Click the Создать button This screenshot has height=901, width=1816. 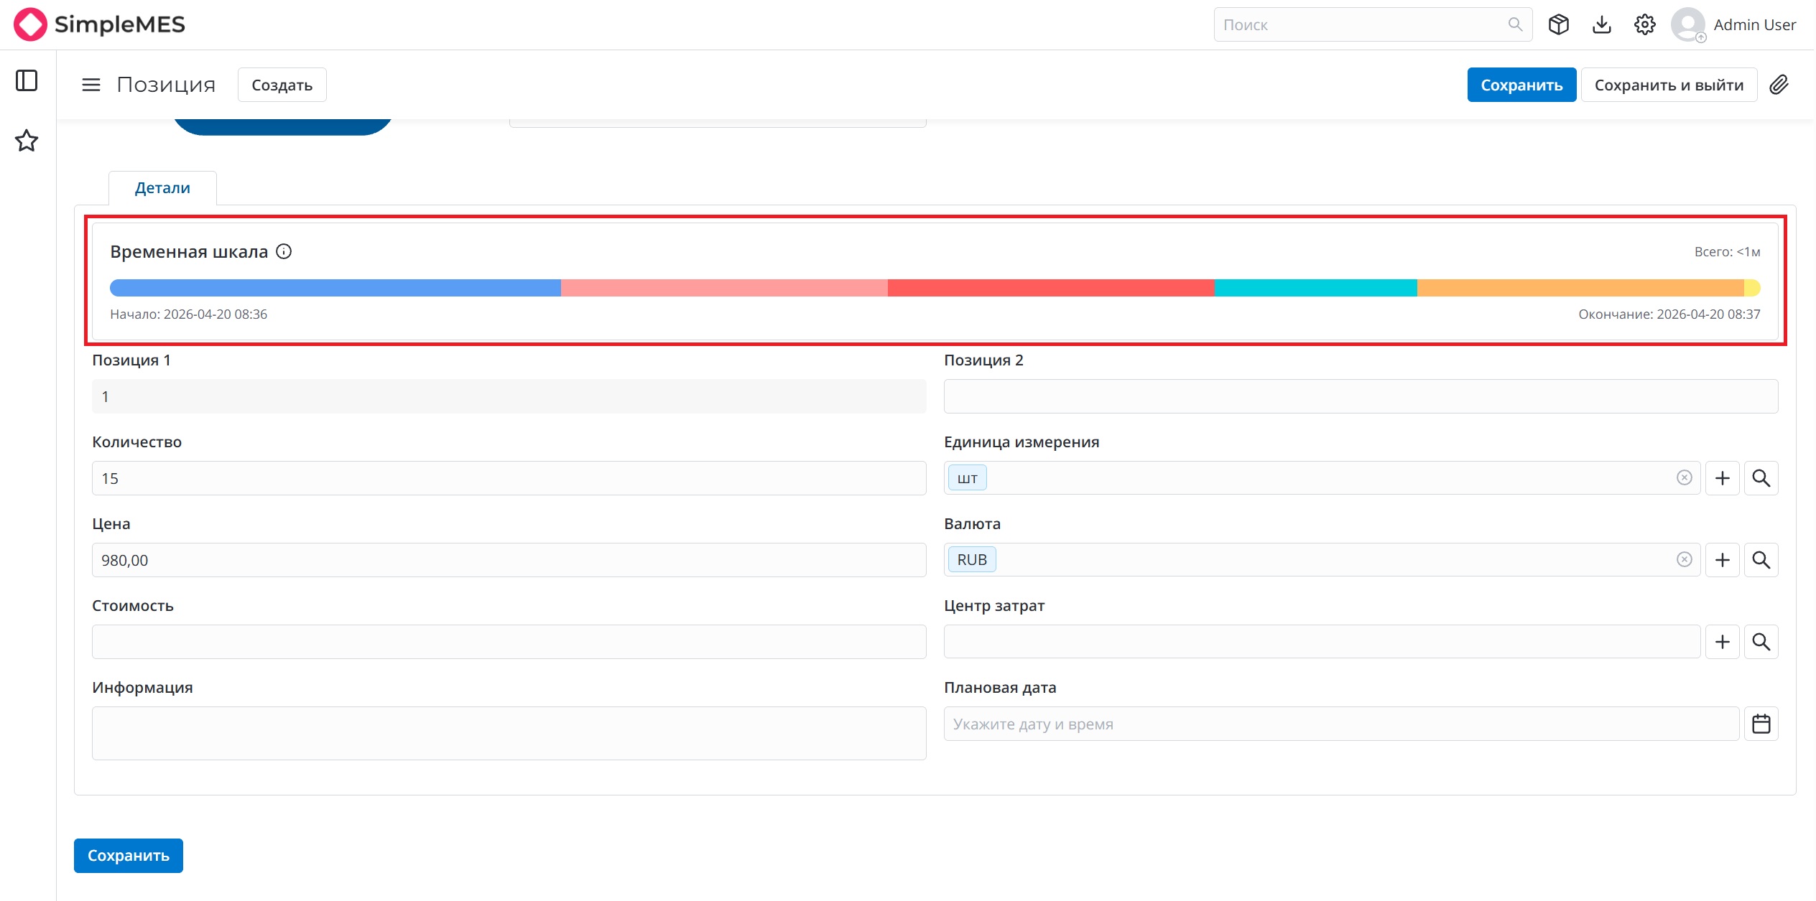click(x=282, y=85)
